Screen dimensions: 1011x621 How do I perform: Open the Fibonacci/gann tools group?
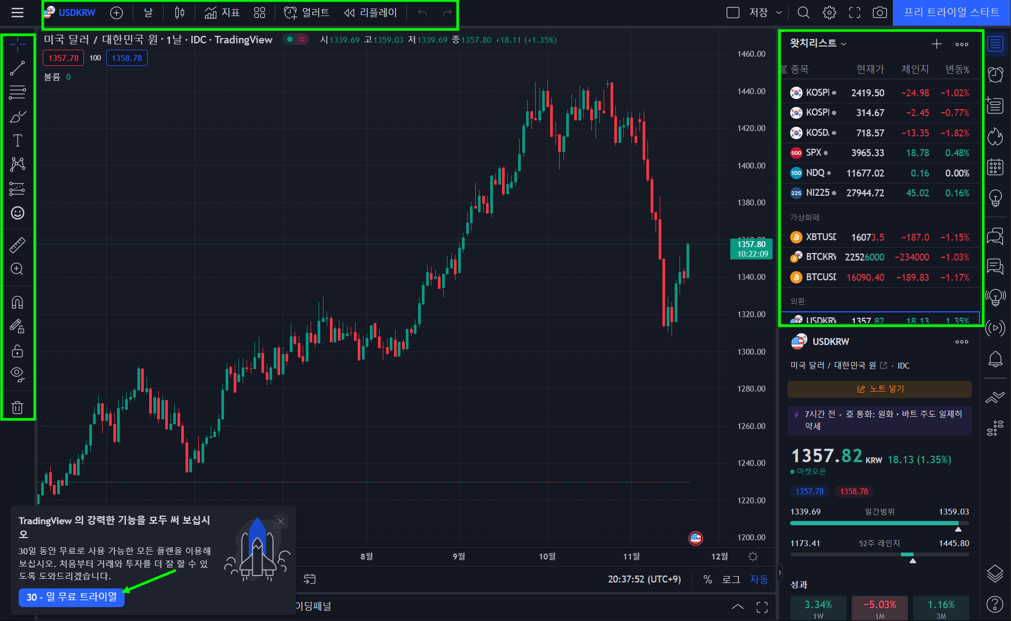pyautogui.click(x=18, y=92)
